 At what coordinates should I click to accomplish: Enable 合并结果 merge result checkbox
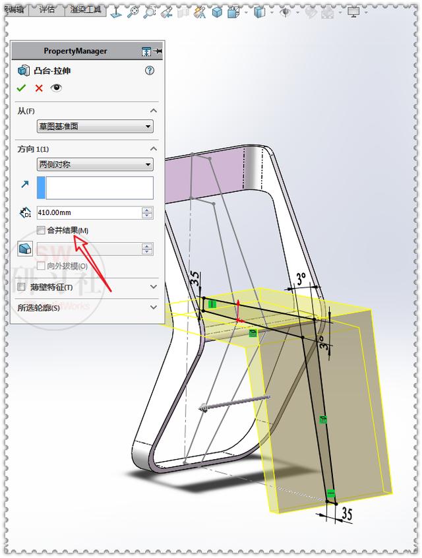(41, 230)
